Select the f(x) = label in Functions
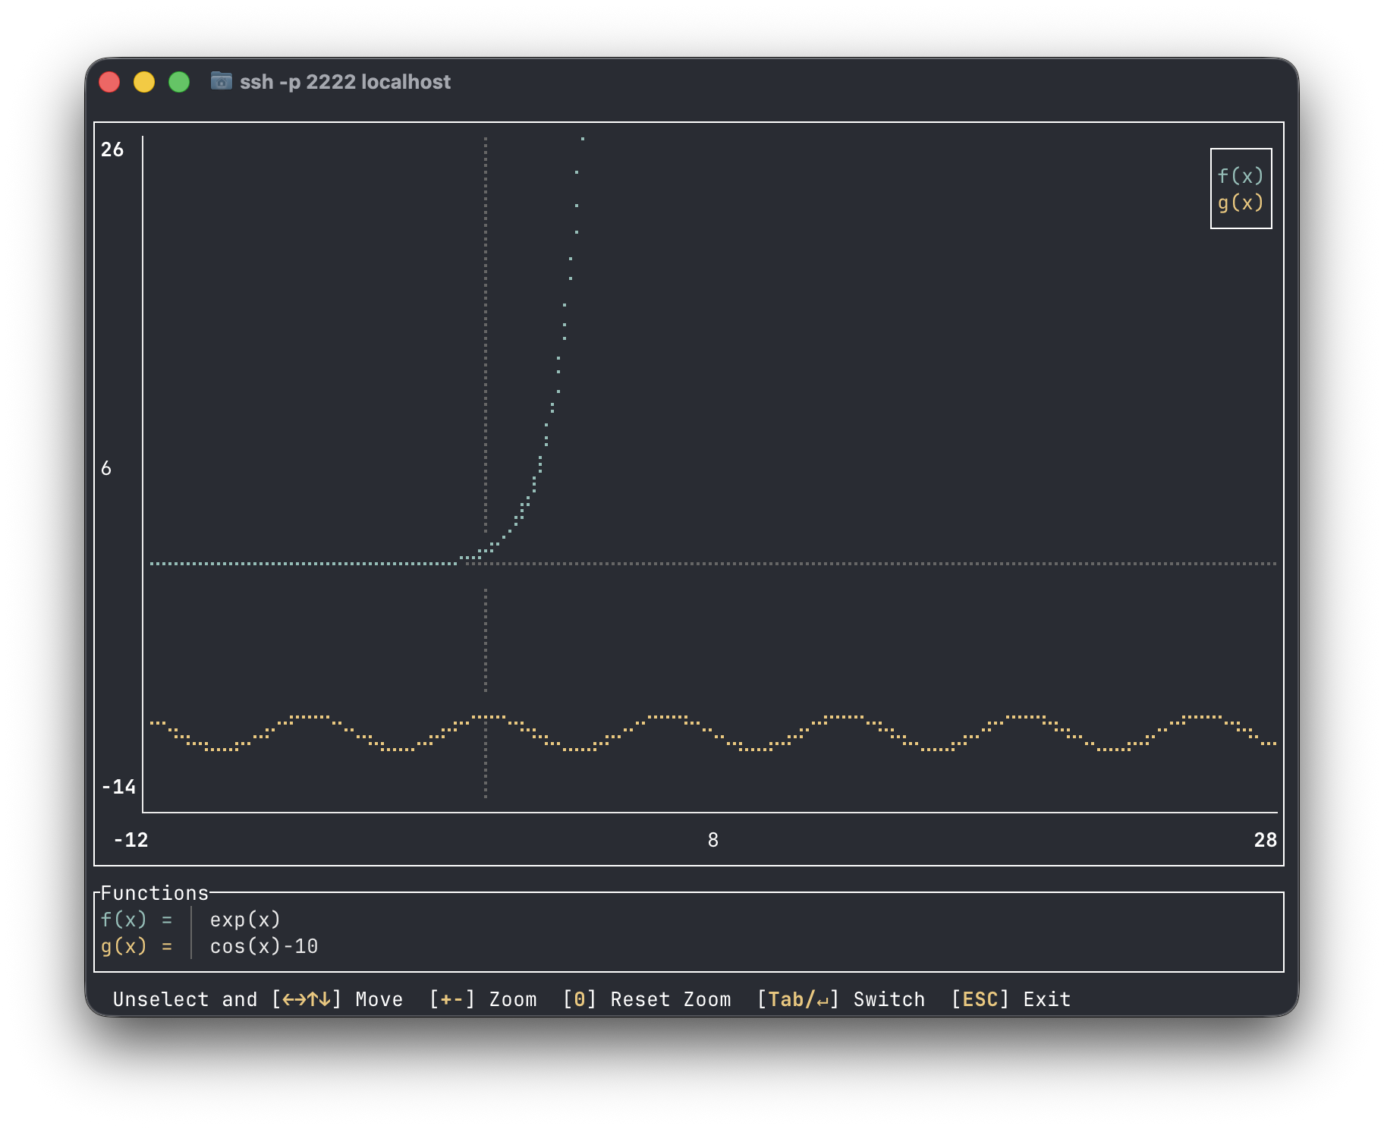Screen dimensions: 1384x1129 (x=137, y=920)
